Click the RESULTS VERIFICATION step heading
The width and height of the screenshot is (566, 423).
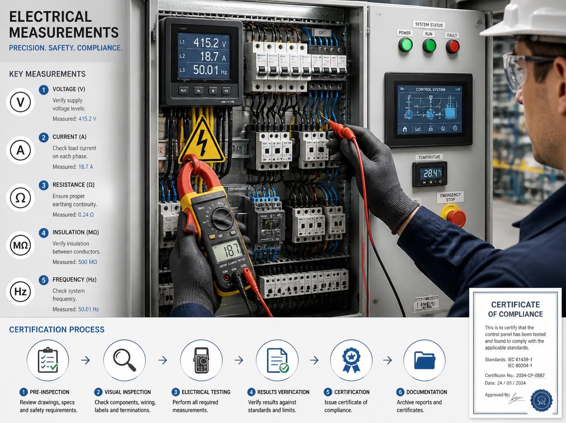pyautogui.click(x=283, y=392)
